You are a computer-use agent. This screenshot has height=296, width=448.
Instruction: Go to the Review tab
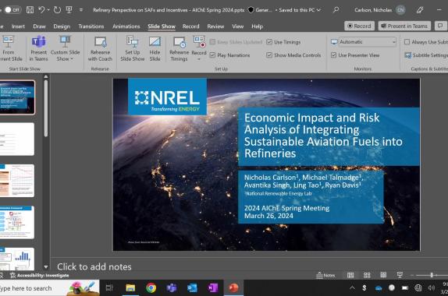[215, 26]
